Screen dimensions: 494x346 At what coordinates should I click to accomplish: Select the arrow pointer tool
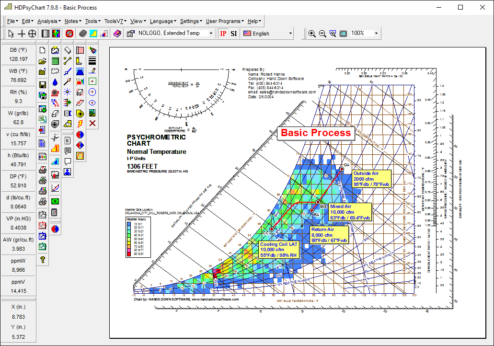[11, 33]
